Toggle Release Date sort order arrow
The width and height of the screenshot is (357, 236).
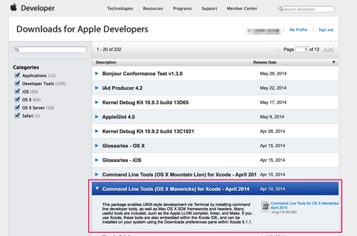(334, 62)
